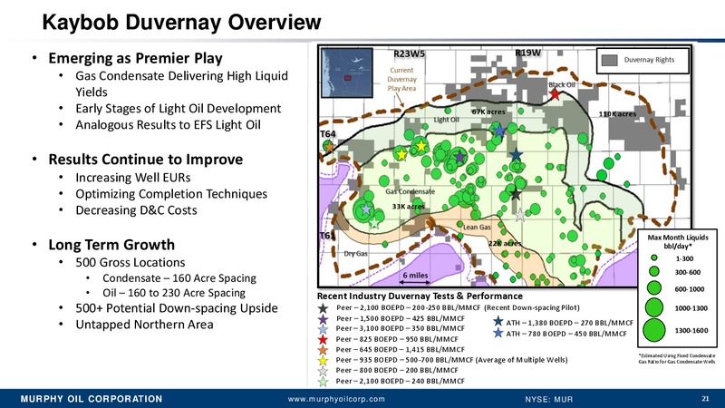Screen dimensions: 725x408
Task: Click the 'Kaybob Duvernay Overview' title
Action: pos(181,22)
